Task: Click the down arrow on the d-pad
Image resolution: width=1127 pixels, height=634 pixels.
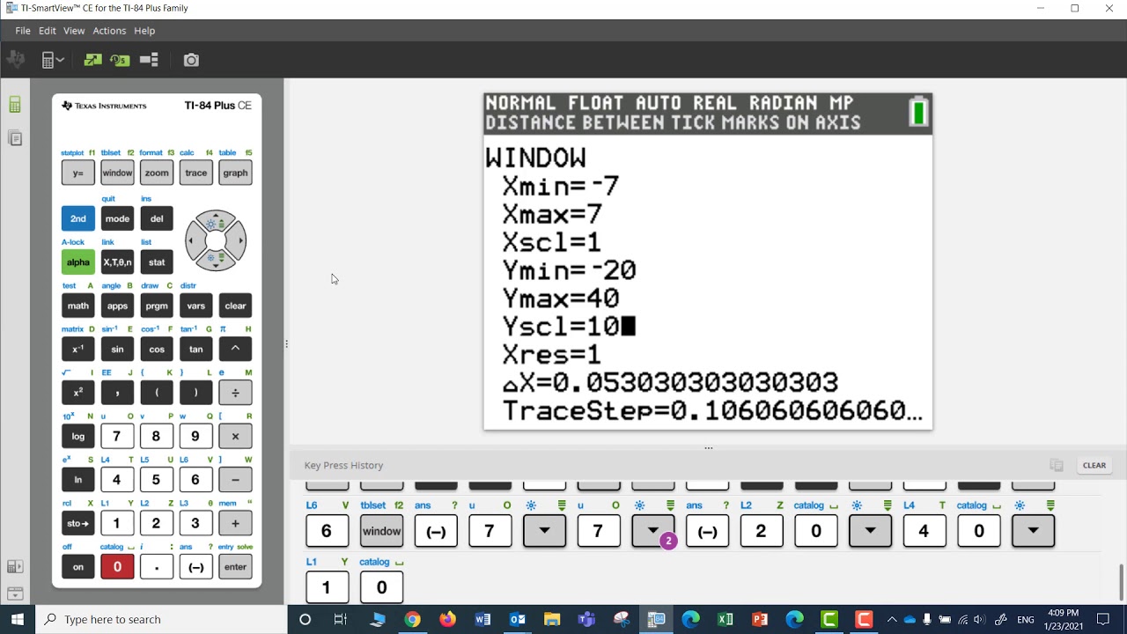Action: point(216,260)
